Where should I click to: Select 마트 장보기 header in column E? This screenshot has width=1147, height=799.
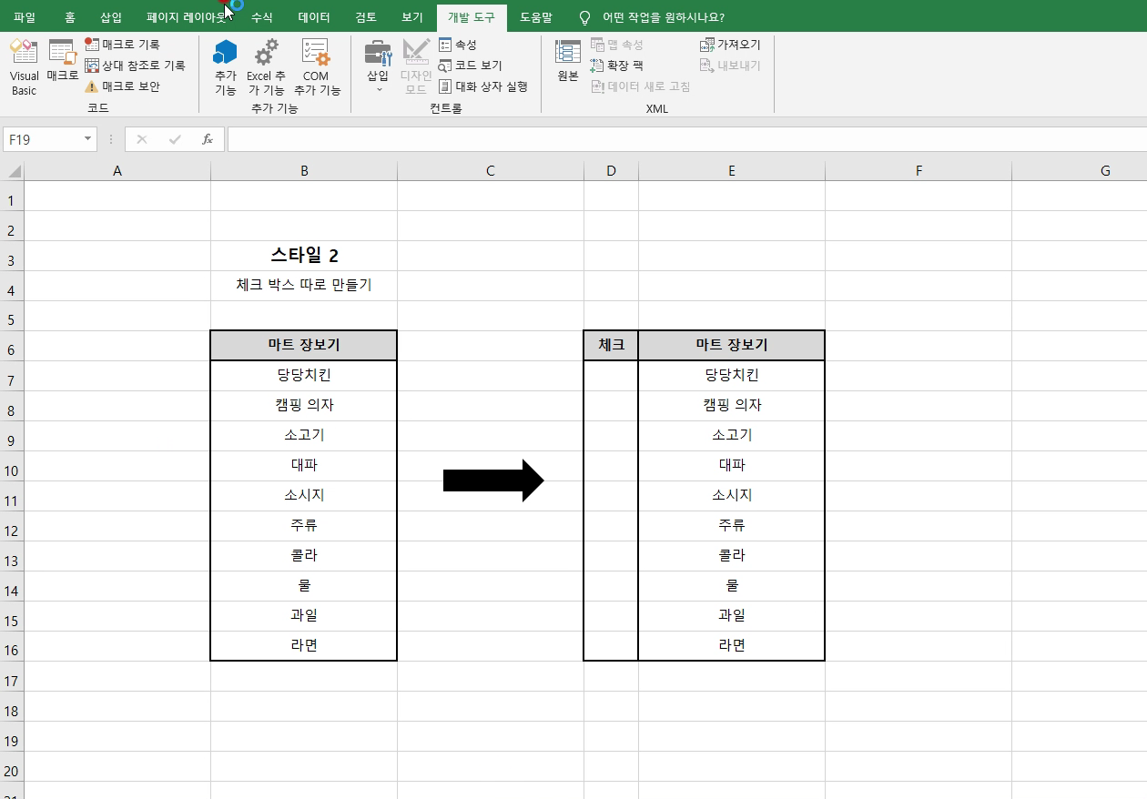coord(732,345)
